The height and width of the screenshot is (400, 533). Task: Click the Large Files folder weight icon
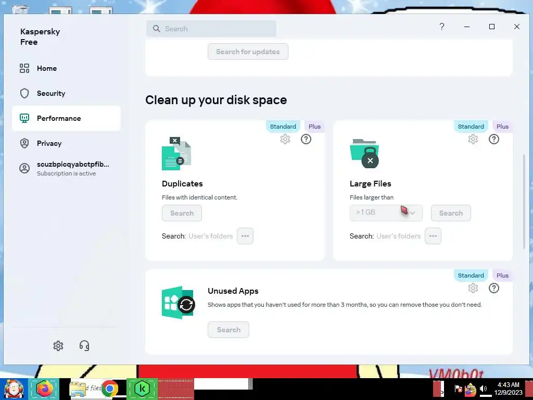tap(364, 154)
